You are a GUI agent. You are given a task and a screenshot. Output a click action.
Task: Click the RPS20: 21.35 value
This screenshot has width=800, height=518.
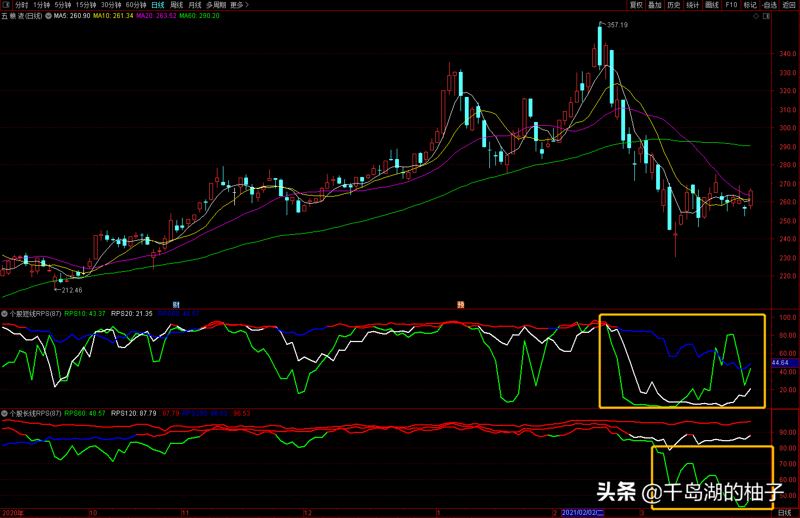(132, 314)
